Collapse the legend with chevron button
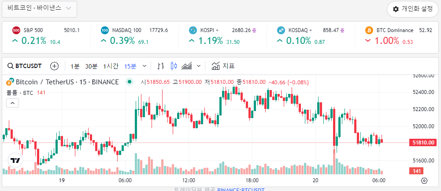Screen dimensions: 441x191 13,103
